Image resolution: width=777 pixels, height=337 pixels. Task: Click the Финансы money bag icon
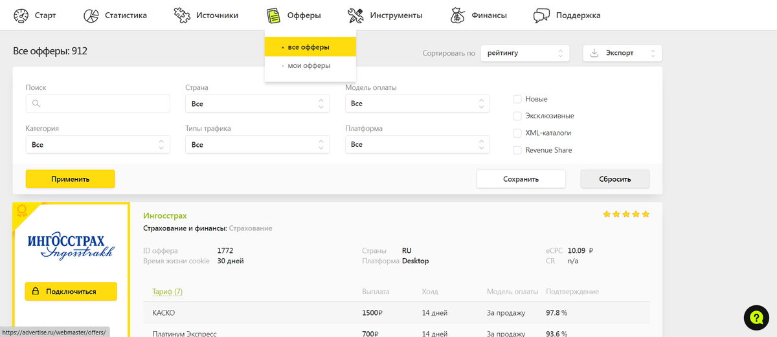pos(457,15)
